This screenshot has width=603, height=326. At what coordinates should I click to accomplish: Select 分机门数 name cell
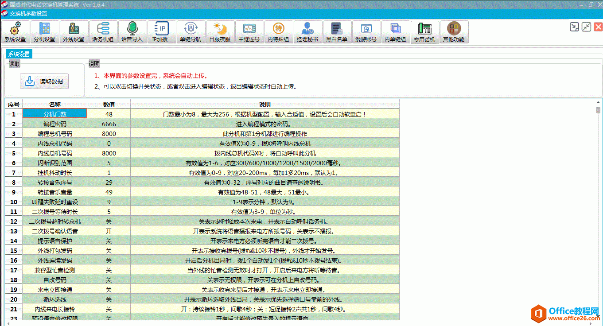click(55, 114)
